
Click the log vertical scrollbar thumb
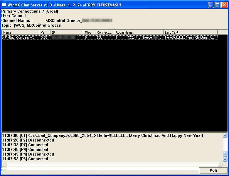tap(225, 153)
